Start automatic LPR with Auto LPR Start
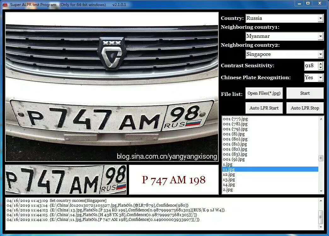 tap(264, 108)
